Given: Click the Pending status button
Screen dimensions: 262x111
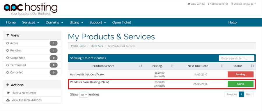Looking at the screenshot, I should pyautogui.click(x=240, y=74).
